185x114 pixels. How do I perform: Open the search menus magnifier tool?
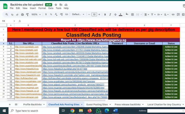point(7,14)
